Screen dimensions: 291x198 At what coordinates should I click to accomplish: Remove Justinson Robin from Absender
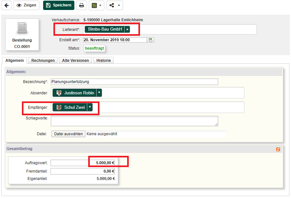point(99,93)
